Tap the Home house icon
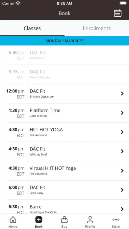 coord(13,220)
